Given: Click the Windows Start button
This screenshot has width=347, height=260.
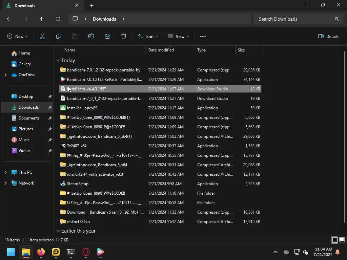Looking at the screenshot, I should pos(11,252).
